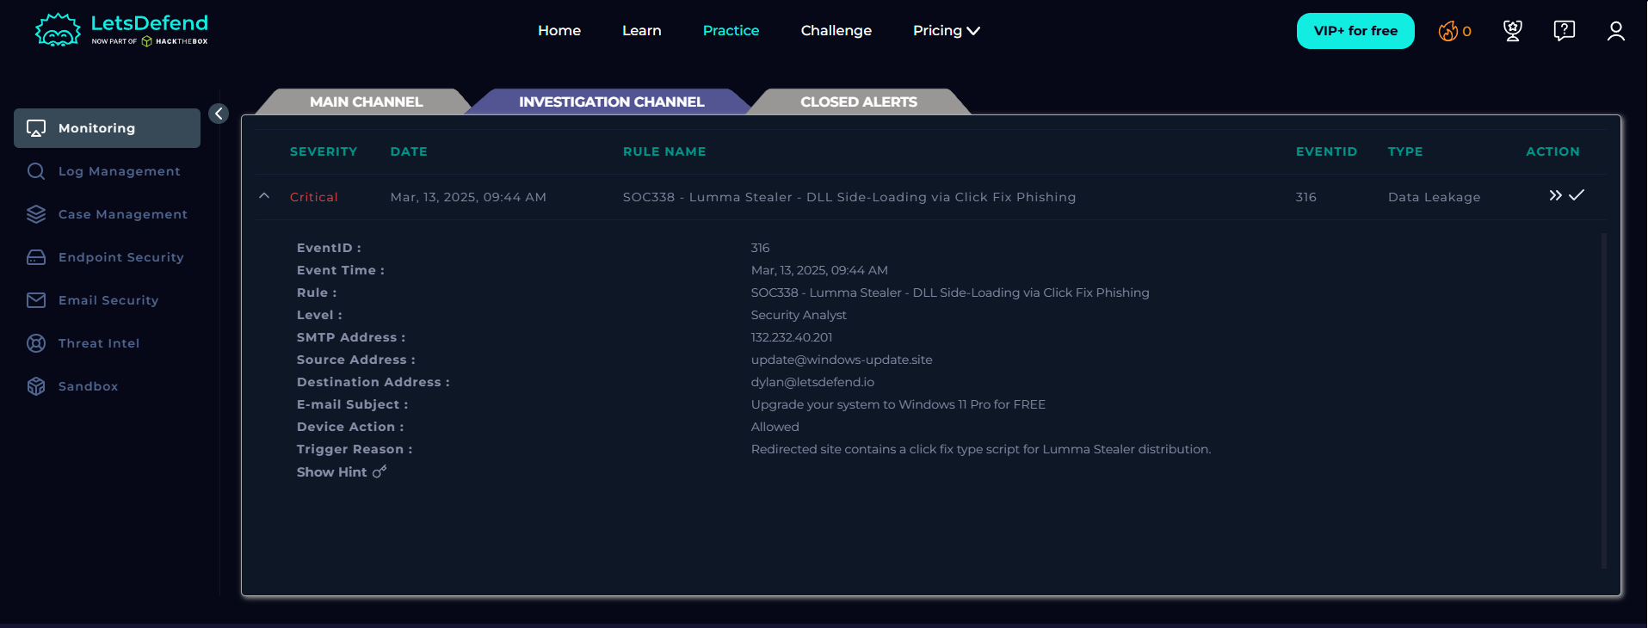
Task: Click the Threat Intel lifebuoy icon
Action: [x=36, y=343]
